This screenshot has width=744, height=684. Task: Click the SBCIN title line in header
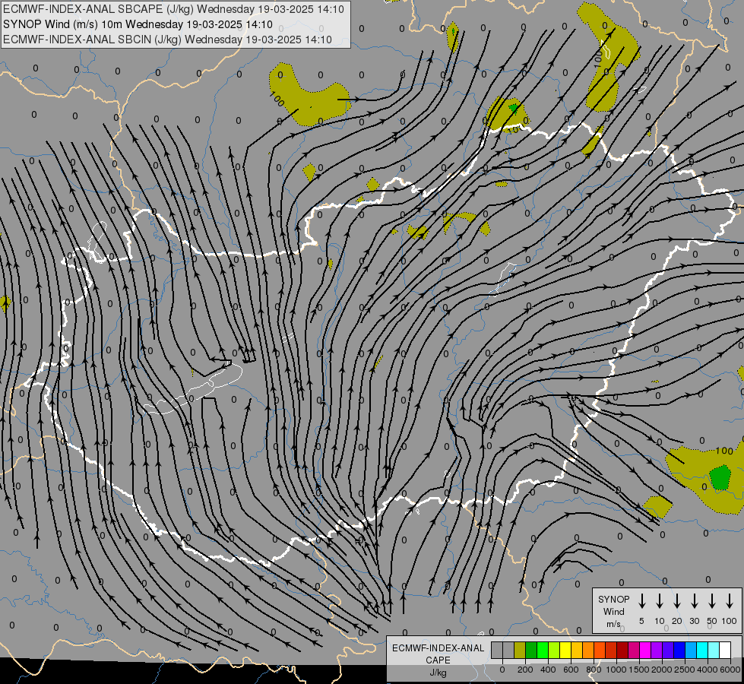[167, 40]
